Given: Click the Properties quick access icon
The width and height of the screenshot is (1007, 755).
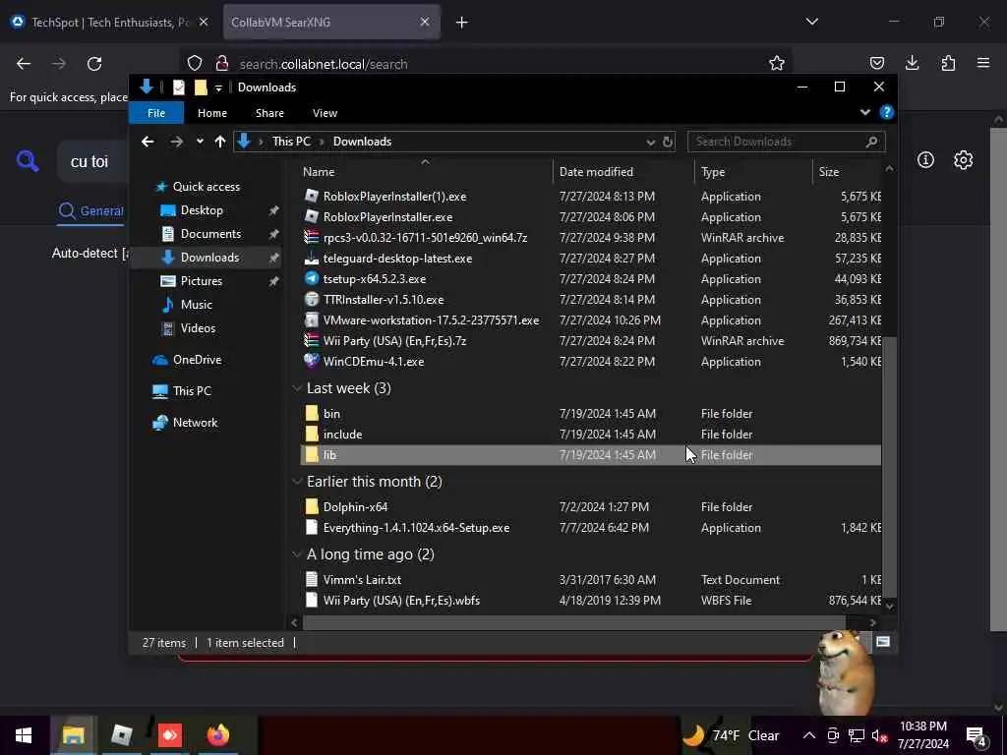Looking at the screenshot, I should click(x=179, y=87).
